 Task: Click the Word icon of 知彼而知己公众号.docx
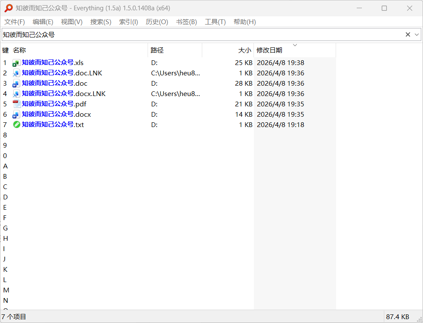[x=16, y=115]
